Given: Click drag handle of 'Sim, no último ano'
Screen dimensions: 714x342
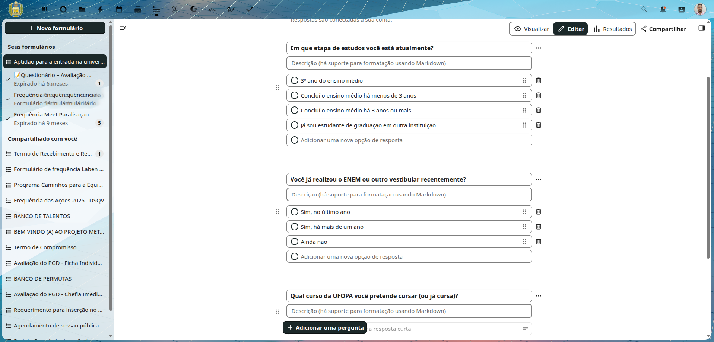Looking at the screenshot, I should (x=524, y=212).
